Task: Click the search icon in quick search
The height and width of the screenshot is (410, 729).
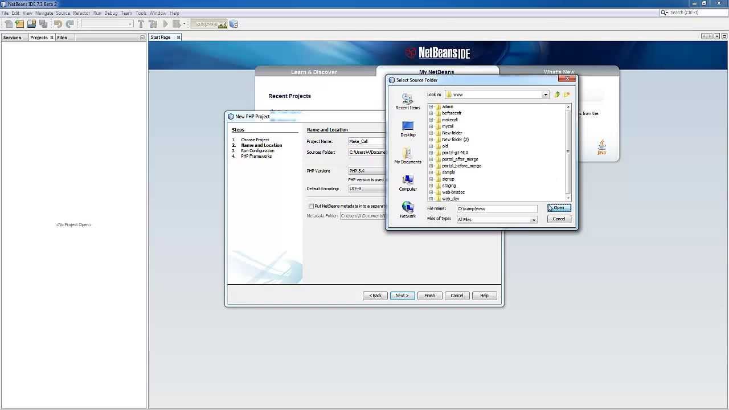Action: point(665,13)
